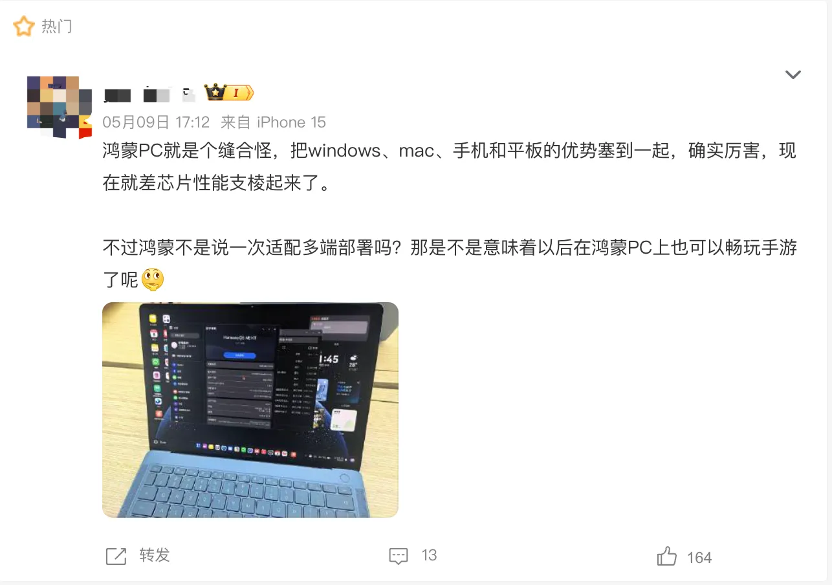
Task: Click the like count 164
Action: pos(699,557)
